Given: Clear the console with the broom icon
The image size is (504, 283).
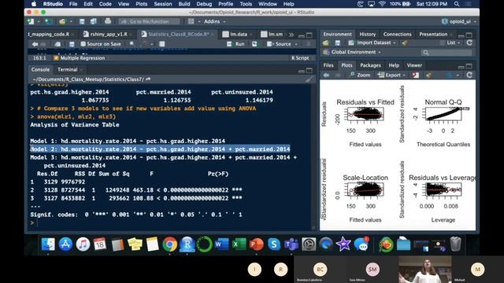Looking at the screenshot, I should pyautogui.click(x=309, y=79).
